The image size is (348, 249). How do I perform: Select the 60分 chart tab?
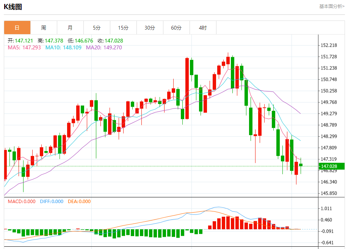tap(176, 28)
